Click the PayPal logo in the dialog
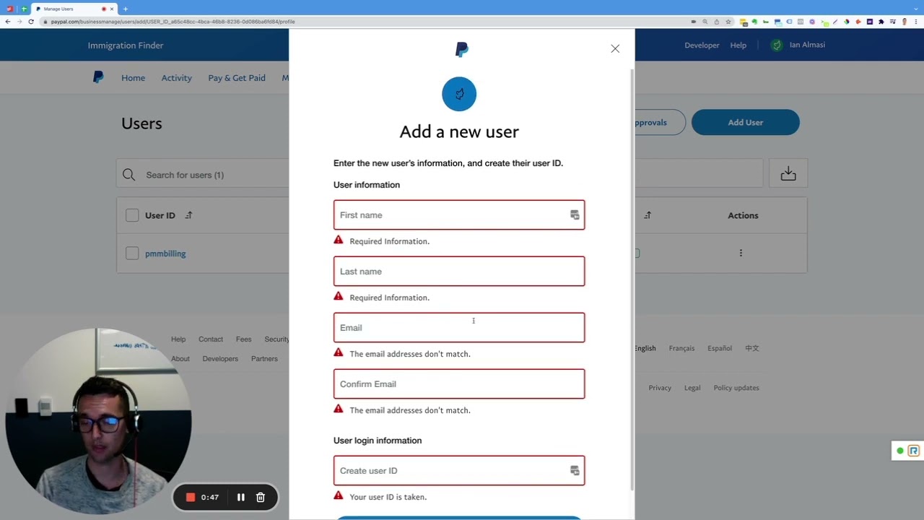Image resolution: width=924 pixels, height=520 pixels. pos(462,49)
